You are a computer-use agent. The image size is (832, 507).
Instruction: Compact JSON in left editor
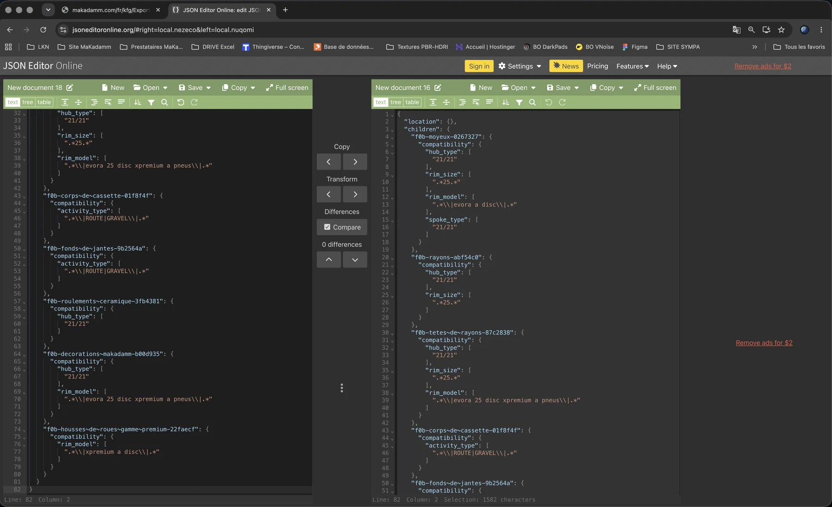[x=121, y=103]
